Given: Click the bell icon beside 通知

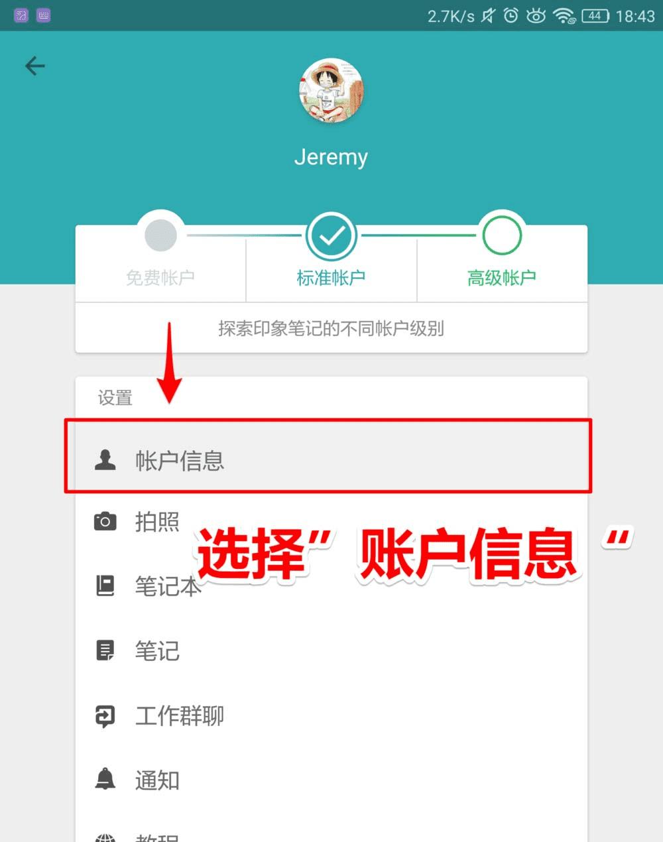Looking at the screenshot, I should point(105,779).
